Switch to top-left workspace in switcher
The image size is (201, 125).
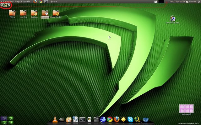3,118
